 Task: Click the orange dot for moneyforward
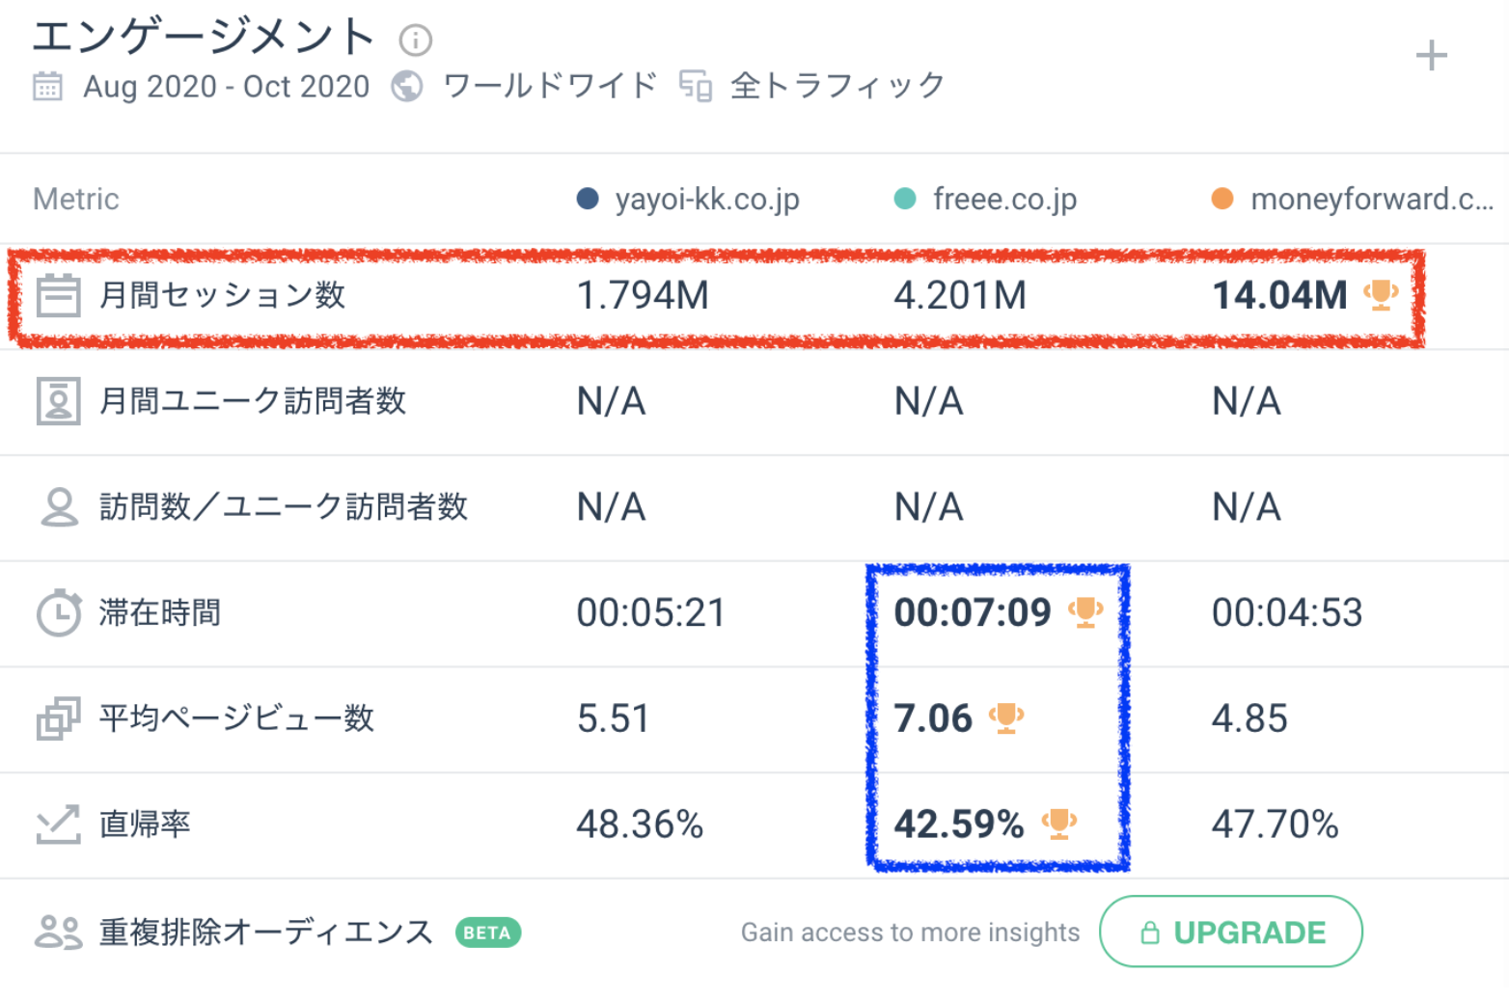coord(1222,199)
